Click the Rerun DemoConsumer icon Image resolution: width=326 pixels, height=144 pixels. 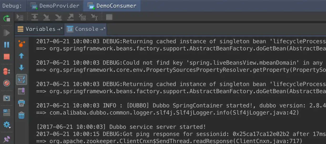[7, 18]
